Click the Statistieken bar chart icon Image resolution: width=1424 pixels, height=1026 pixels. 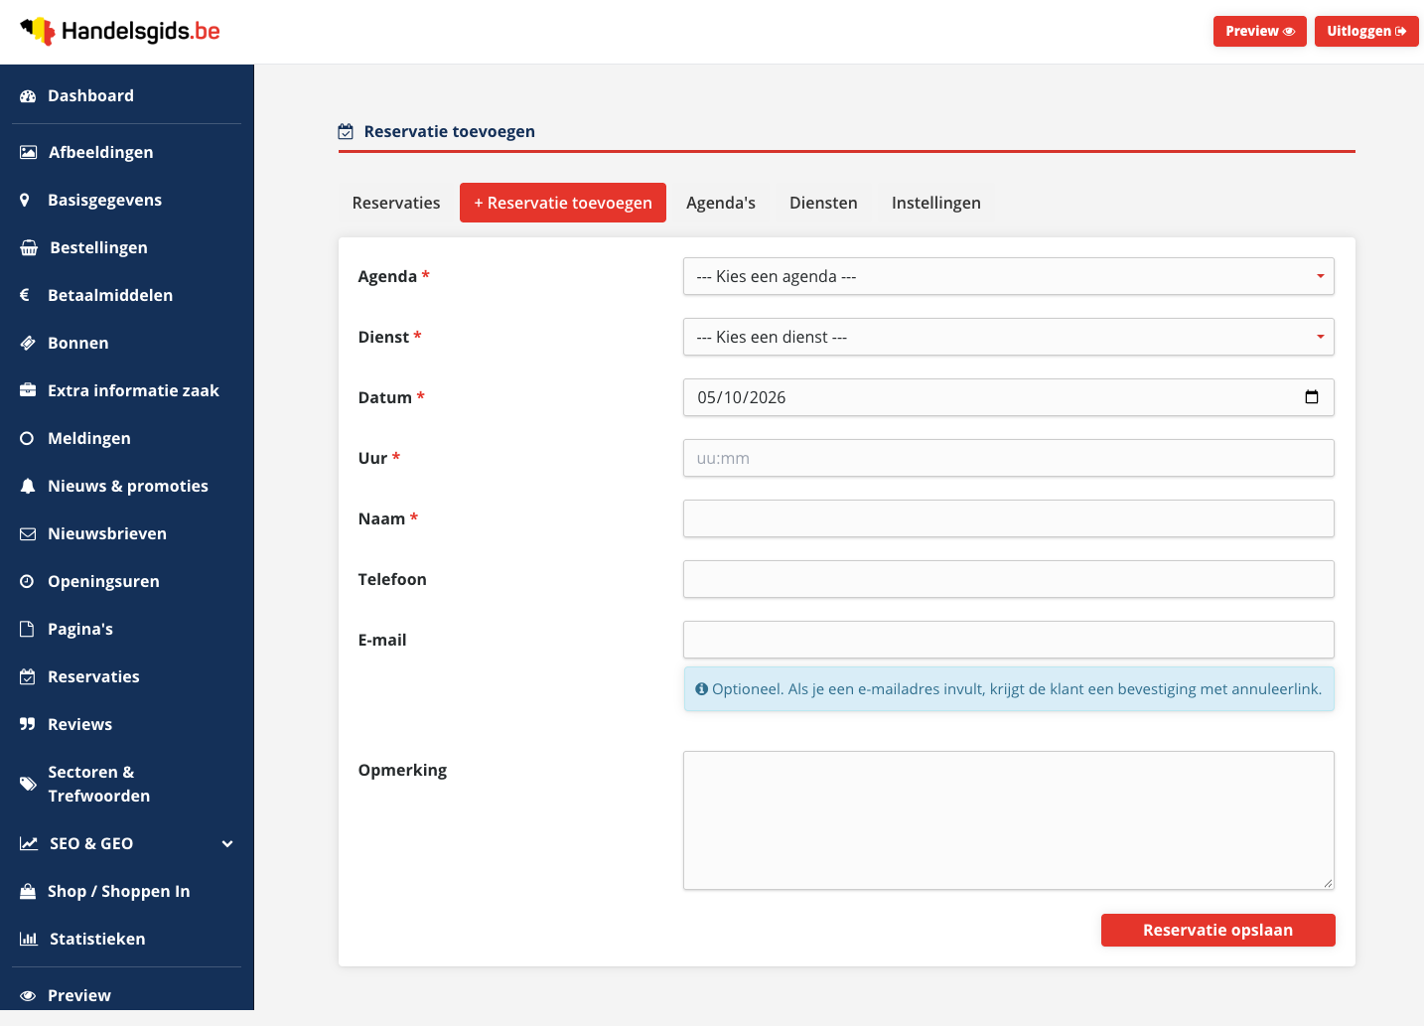29,939
